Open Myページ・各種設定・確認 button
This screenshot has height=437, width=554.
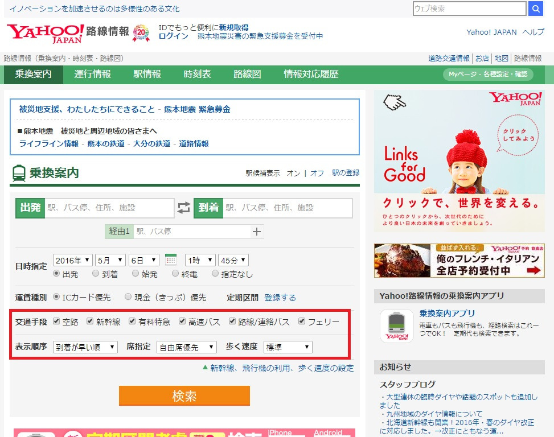click(488, 74)
